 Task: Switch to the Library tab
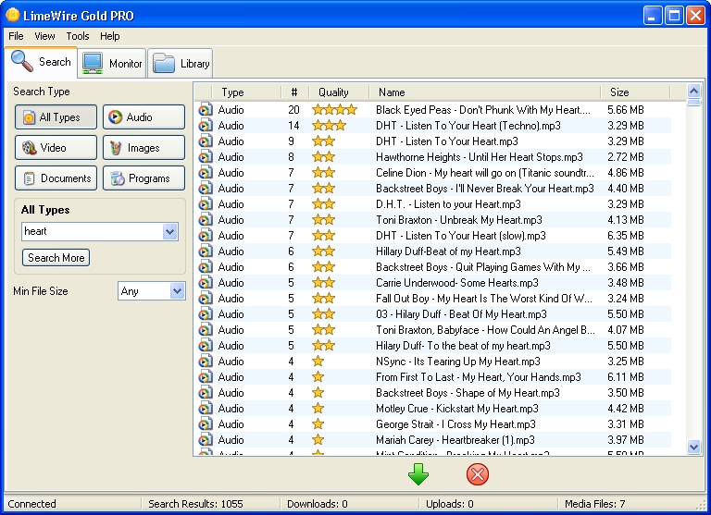pyautogui.click(x=181, y=63)
